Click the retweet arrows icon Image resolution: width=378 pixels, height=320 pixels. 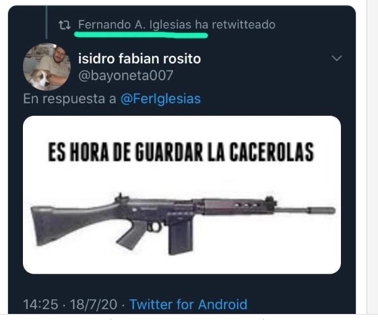(x=65, y=25)
